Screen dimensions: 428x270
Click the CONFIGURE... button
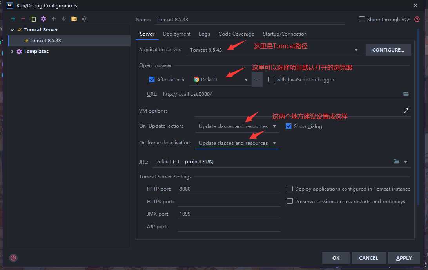(388, 50)
